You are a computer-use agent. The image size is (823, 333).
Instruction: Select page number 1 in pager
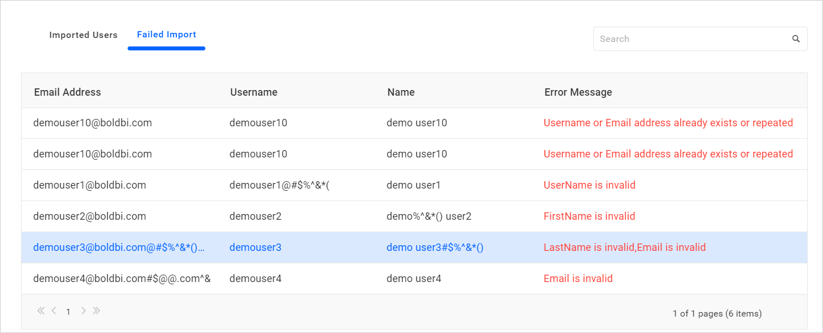(68, 311)
